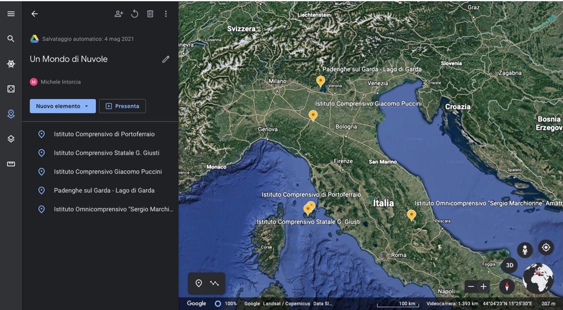Open the hamburger main menu
Screen dimensions: 563x310
click(x=11, y=14)
